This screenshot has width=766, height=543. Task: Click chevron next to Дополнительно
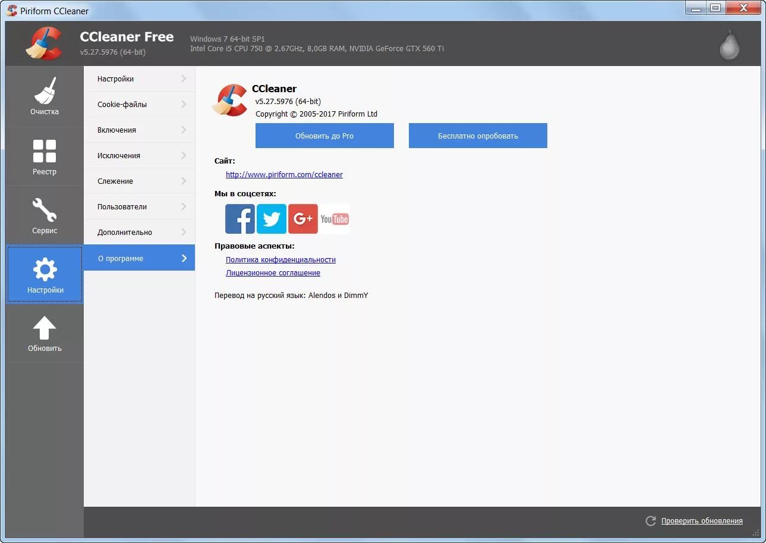(x=184, y=232)
